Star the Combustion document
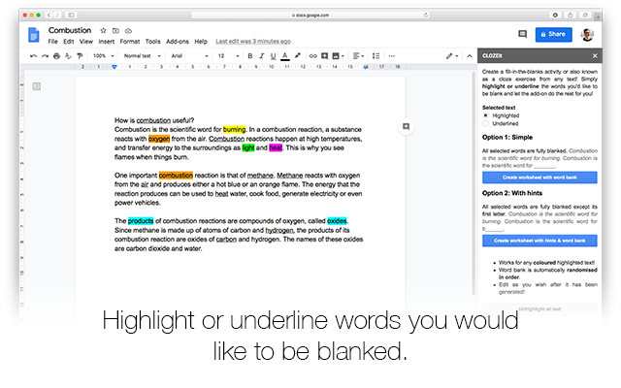Viewport: 621px width, 388px height. tap(103, 31)
